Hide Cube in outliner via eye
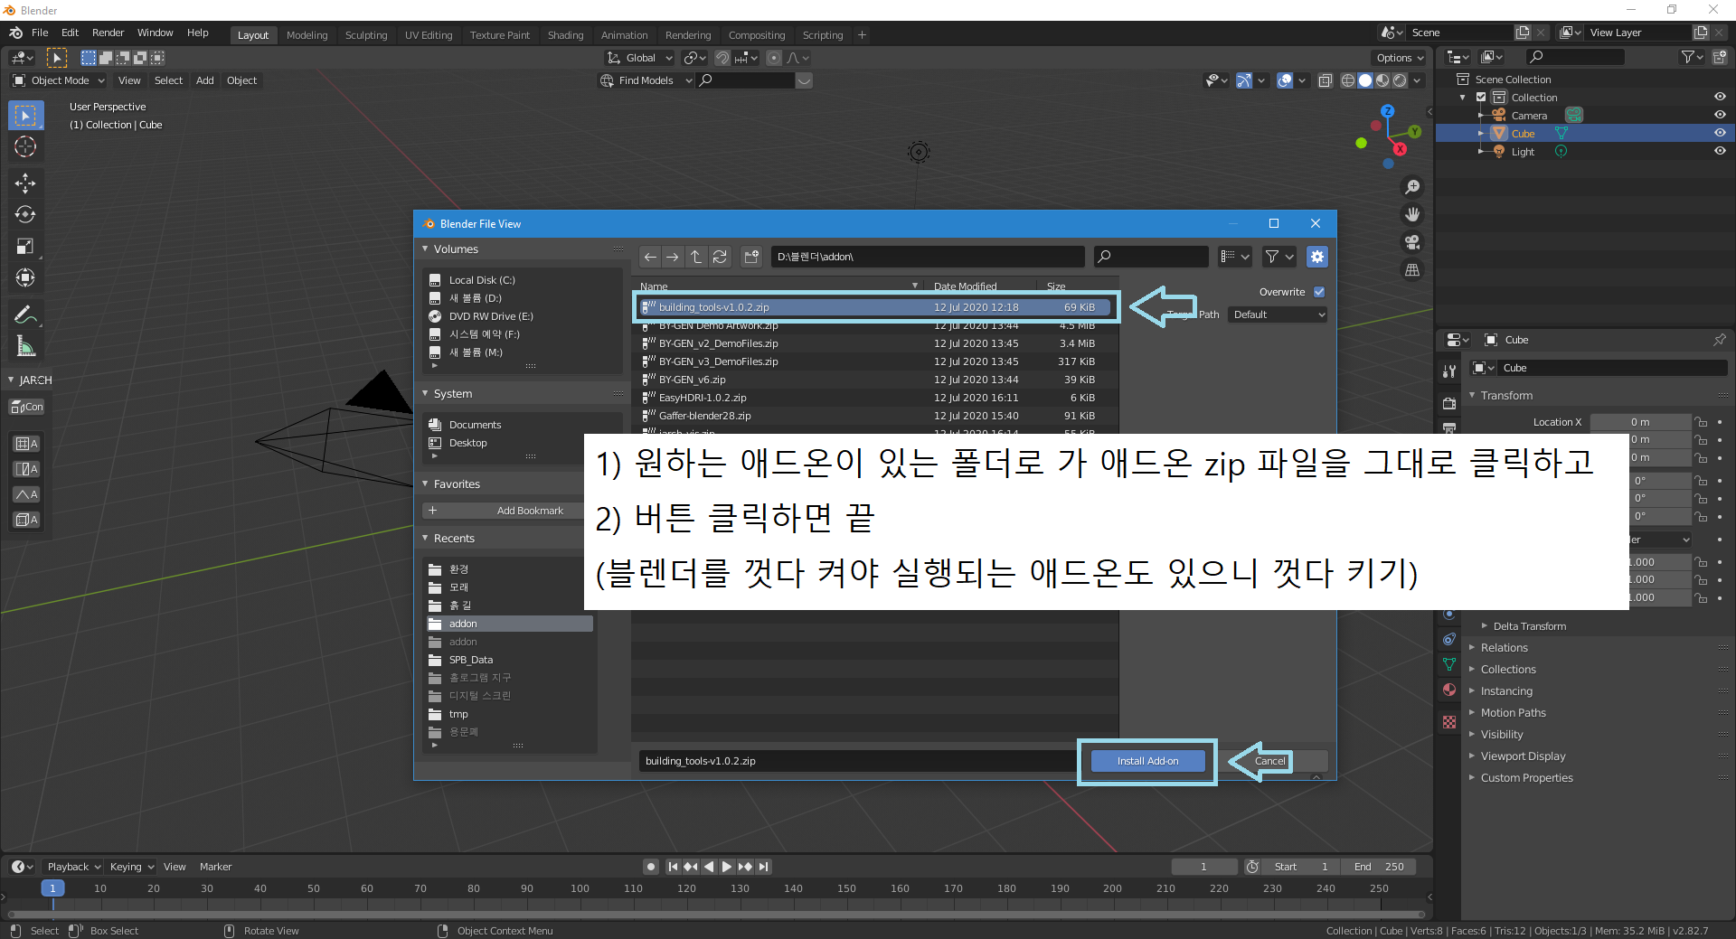The width and height of the screenshot is (1736, 939). tap(1720, 133)
